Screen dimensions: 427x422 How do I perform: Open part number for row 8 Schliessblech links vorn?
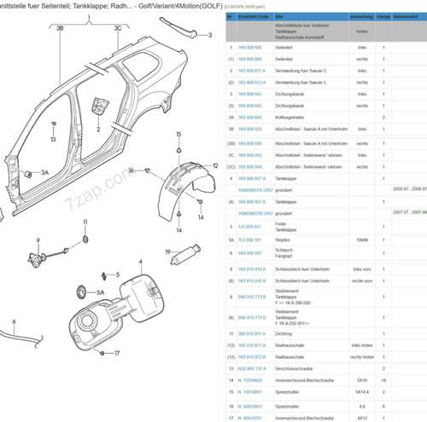[x=252, y=269]
